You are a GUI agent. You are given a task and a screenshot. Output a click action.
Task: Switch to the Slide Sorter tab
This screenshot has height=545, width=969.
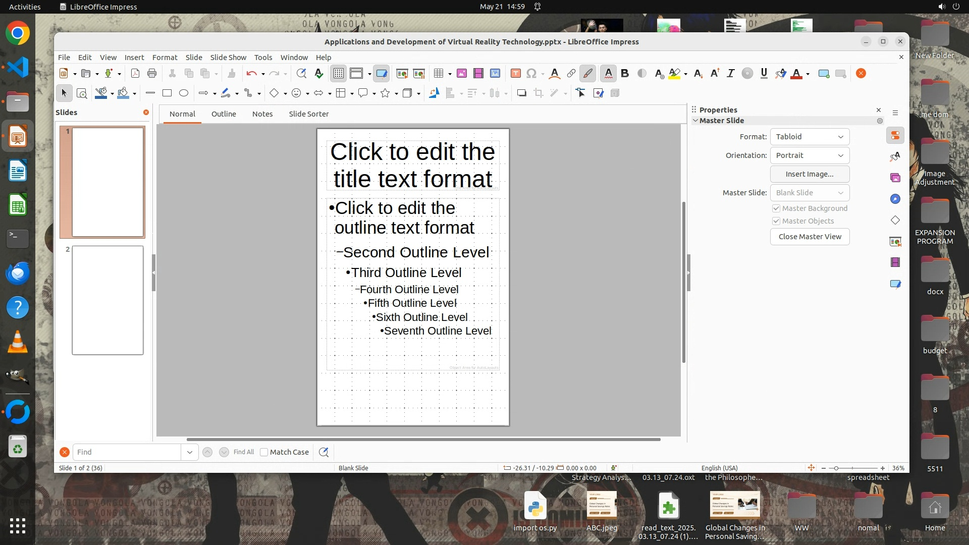308,114
